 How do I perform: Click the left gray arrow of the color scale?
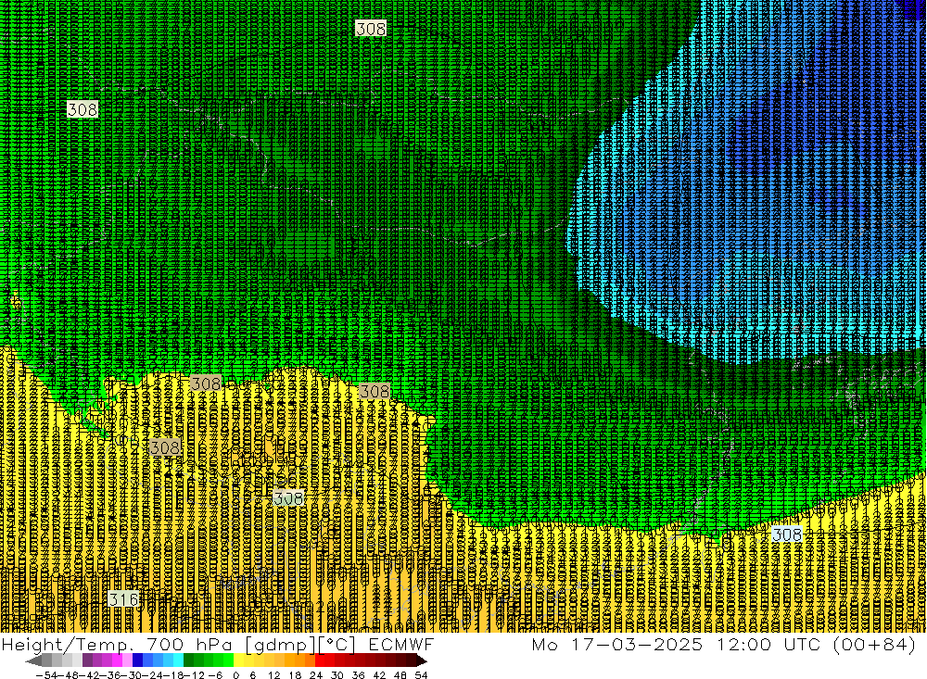coord(33,661)
